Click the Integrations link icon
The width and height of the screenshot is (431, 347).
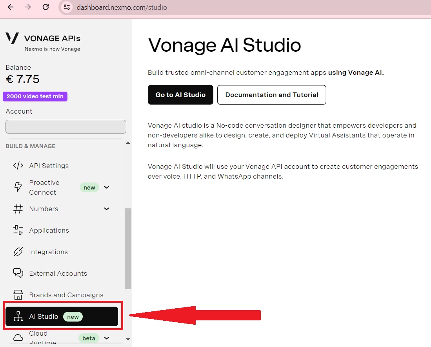point(18,252)
